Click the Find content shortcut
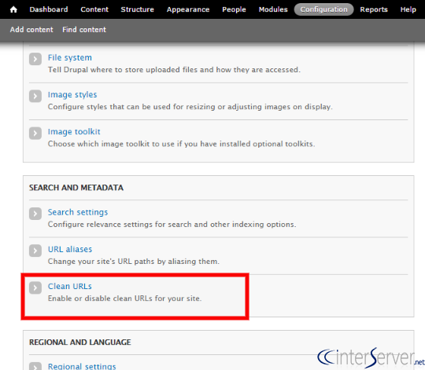425x370 pixels. 84,30
